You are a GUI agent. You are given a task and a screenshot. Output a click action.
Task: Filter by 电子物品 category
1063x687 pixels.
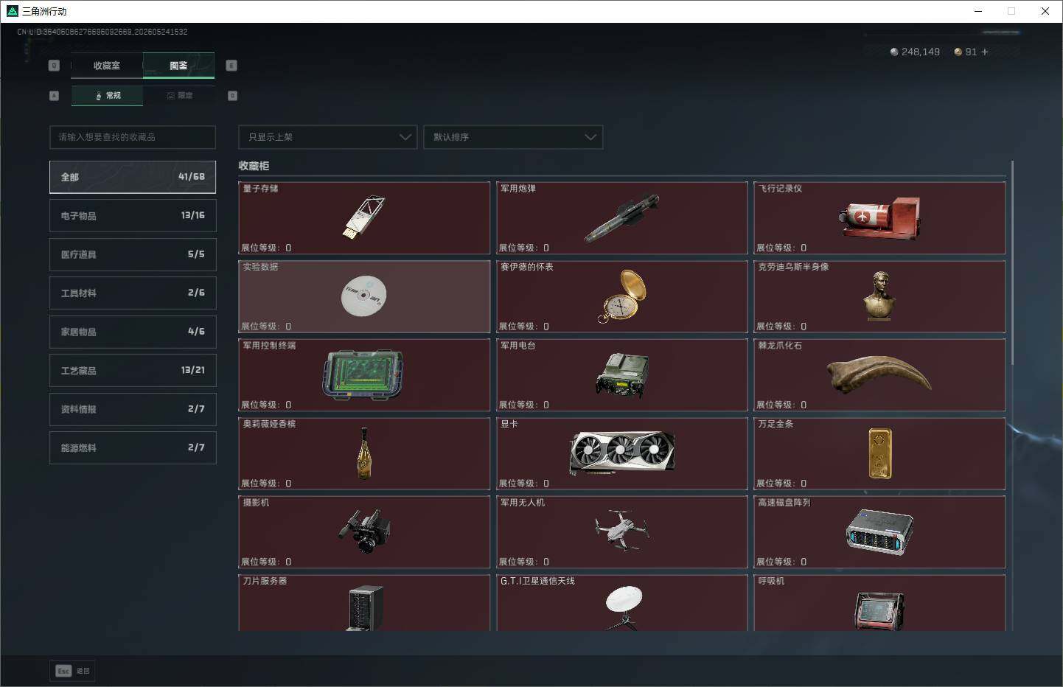[133, 216]
